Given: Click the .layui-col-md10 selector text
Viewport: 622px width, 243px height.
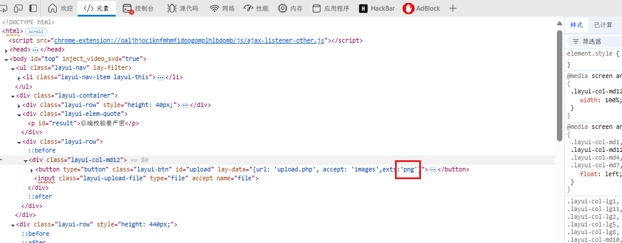Looking at the screenshot, I should point(594,240).
